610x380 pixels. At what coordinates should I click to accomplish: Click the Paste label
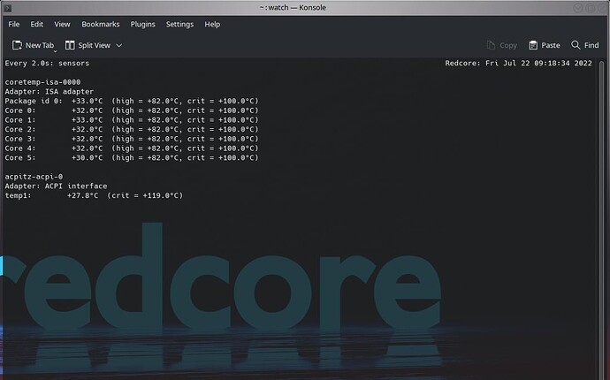551,45
